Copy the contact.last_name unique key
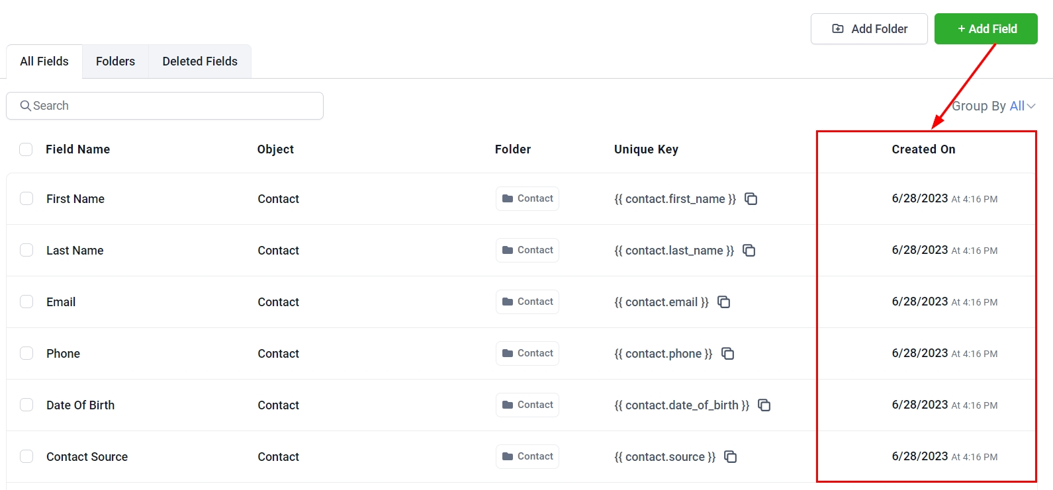This screenshot has width=1053, height=490. tap(749, 251)
